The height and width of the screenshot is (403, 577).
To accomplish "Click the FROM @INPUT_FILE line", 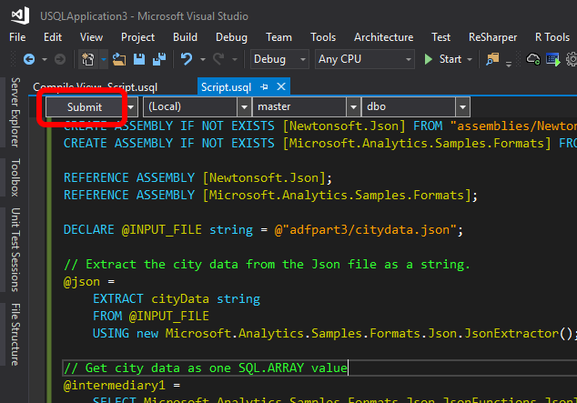I will pyautogui.click(x=151, y=317).
